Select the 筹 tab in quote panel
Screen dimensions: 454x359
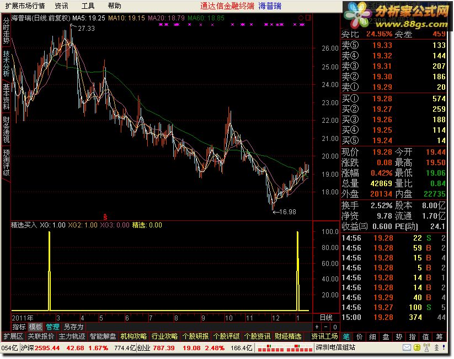pyautogui.click(x=440, y=337)
